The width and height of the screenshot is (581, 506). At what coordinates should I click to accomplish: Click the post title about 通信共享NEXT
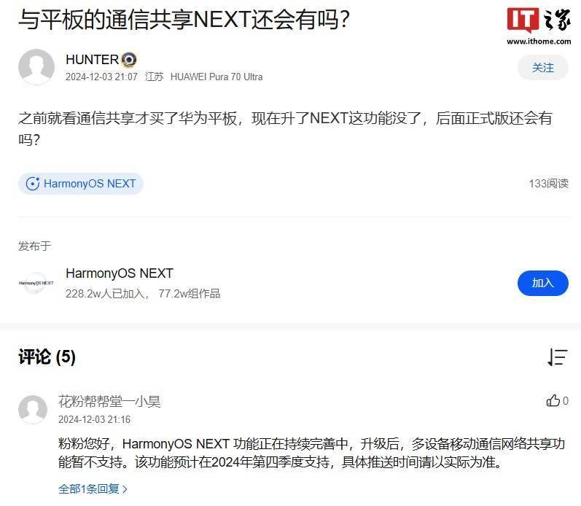tap(184, 19)
